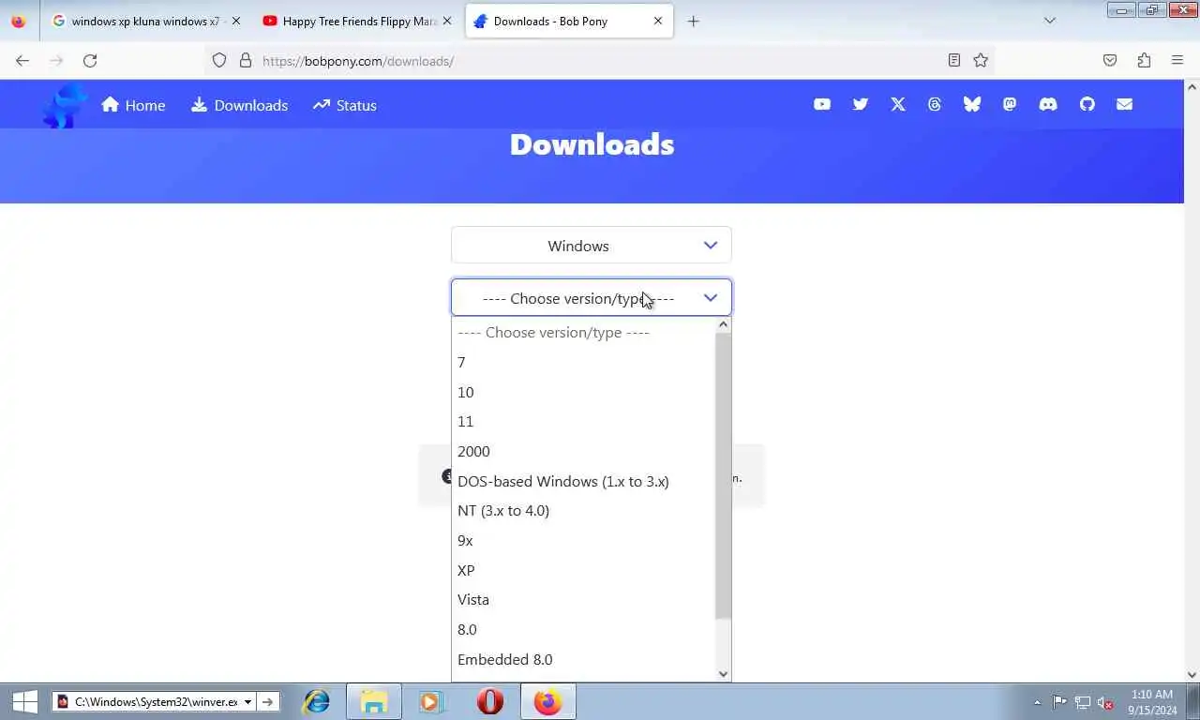Open the GitHub icon link
Screen dimensions: 1200x720
click(1087, 105)
